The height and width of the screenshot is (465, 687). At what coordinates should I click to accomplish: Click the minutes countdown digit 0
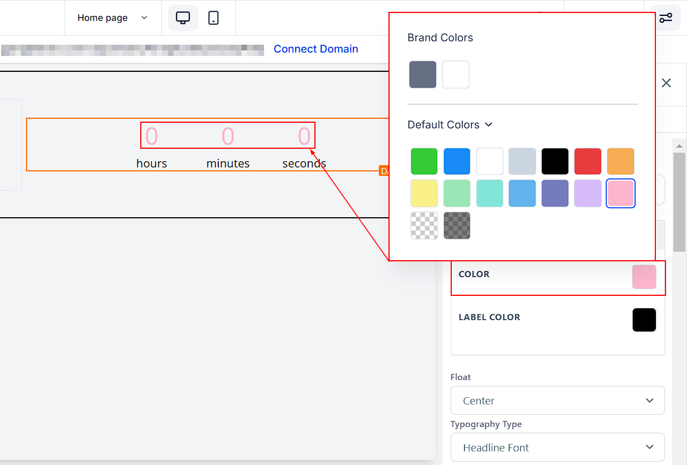click(228, 136)
